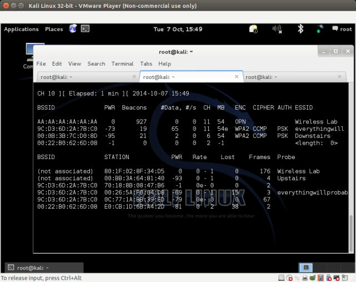This screenshot has width=356, height=282.
Task: Open the terminal's File menu
Action: tap(41, 64)
